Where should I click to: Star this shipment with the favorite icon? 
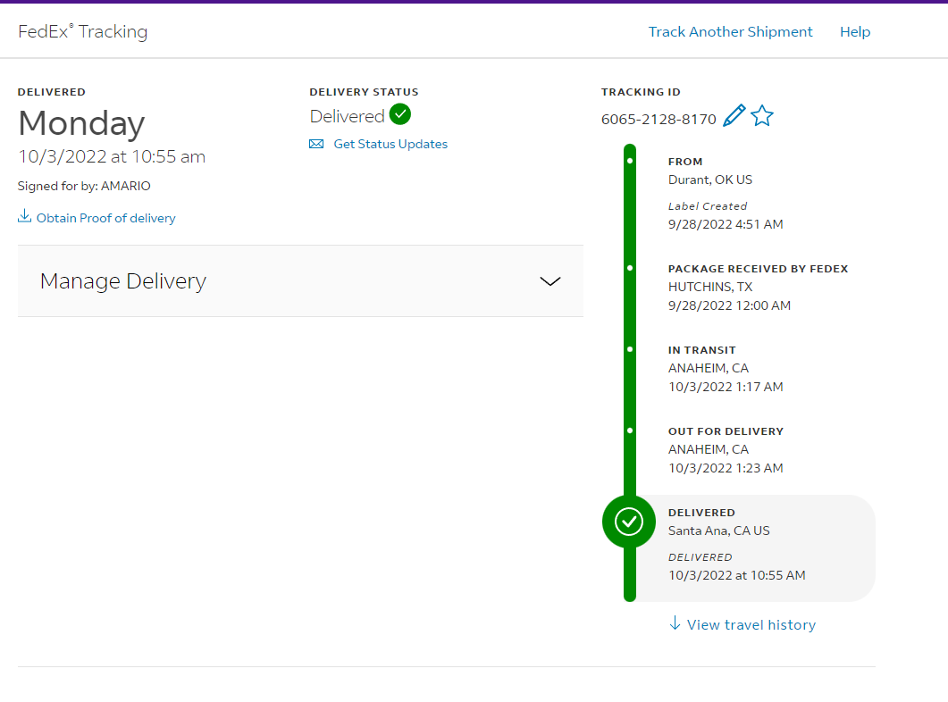click(762, 115)
